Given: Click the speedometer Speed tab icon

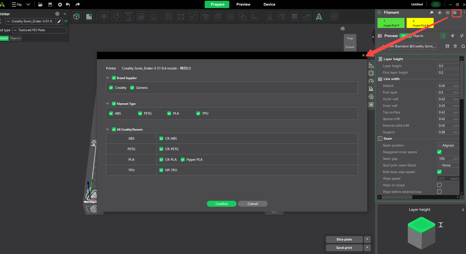Looking at the screenshot, I should click(x=371, y=81).
